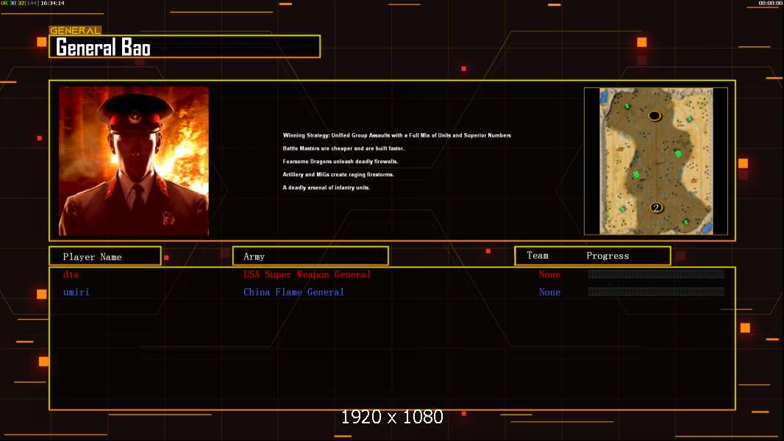Screen dimensions: 784x441
Task: Click the Winning Strategy description line
Action: click(396, 135)
